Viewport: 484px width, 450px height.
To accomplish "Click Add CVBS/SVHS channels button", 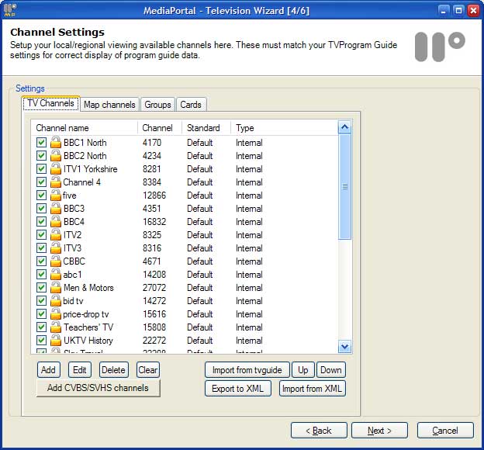I will (x=99, y=388).
